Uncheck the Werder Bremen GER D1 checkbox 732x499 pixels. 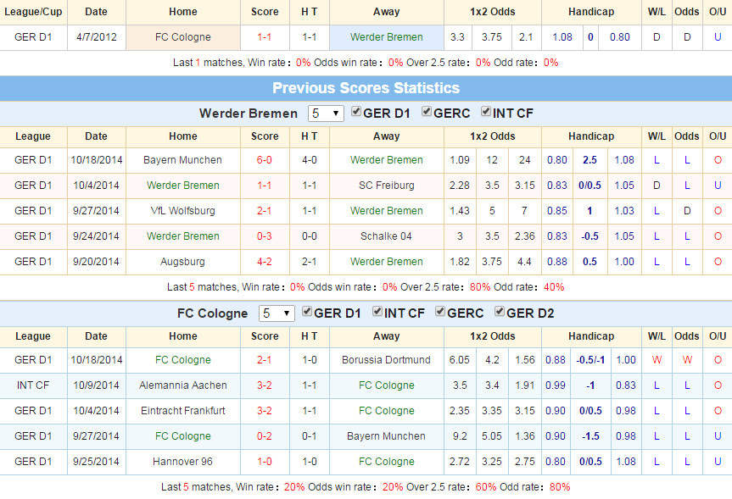(356, 112)
